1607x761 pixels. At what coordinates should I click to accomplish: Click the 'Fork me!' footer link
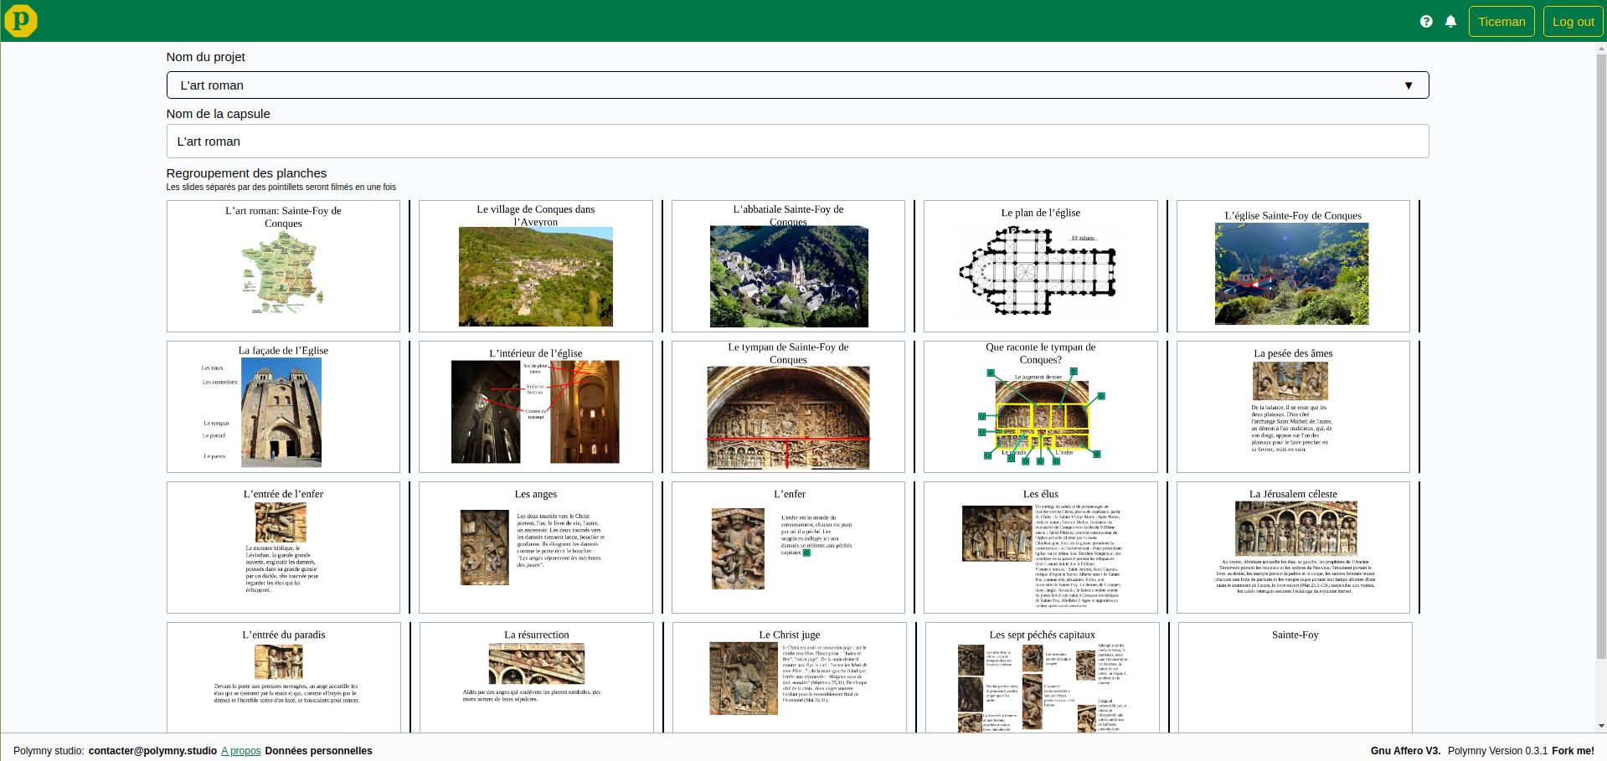(x=1573, y=751)
